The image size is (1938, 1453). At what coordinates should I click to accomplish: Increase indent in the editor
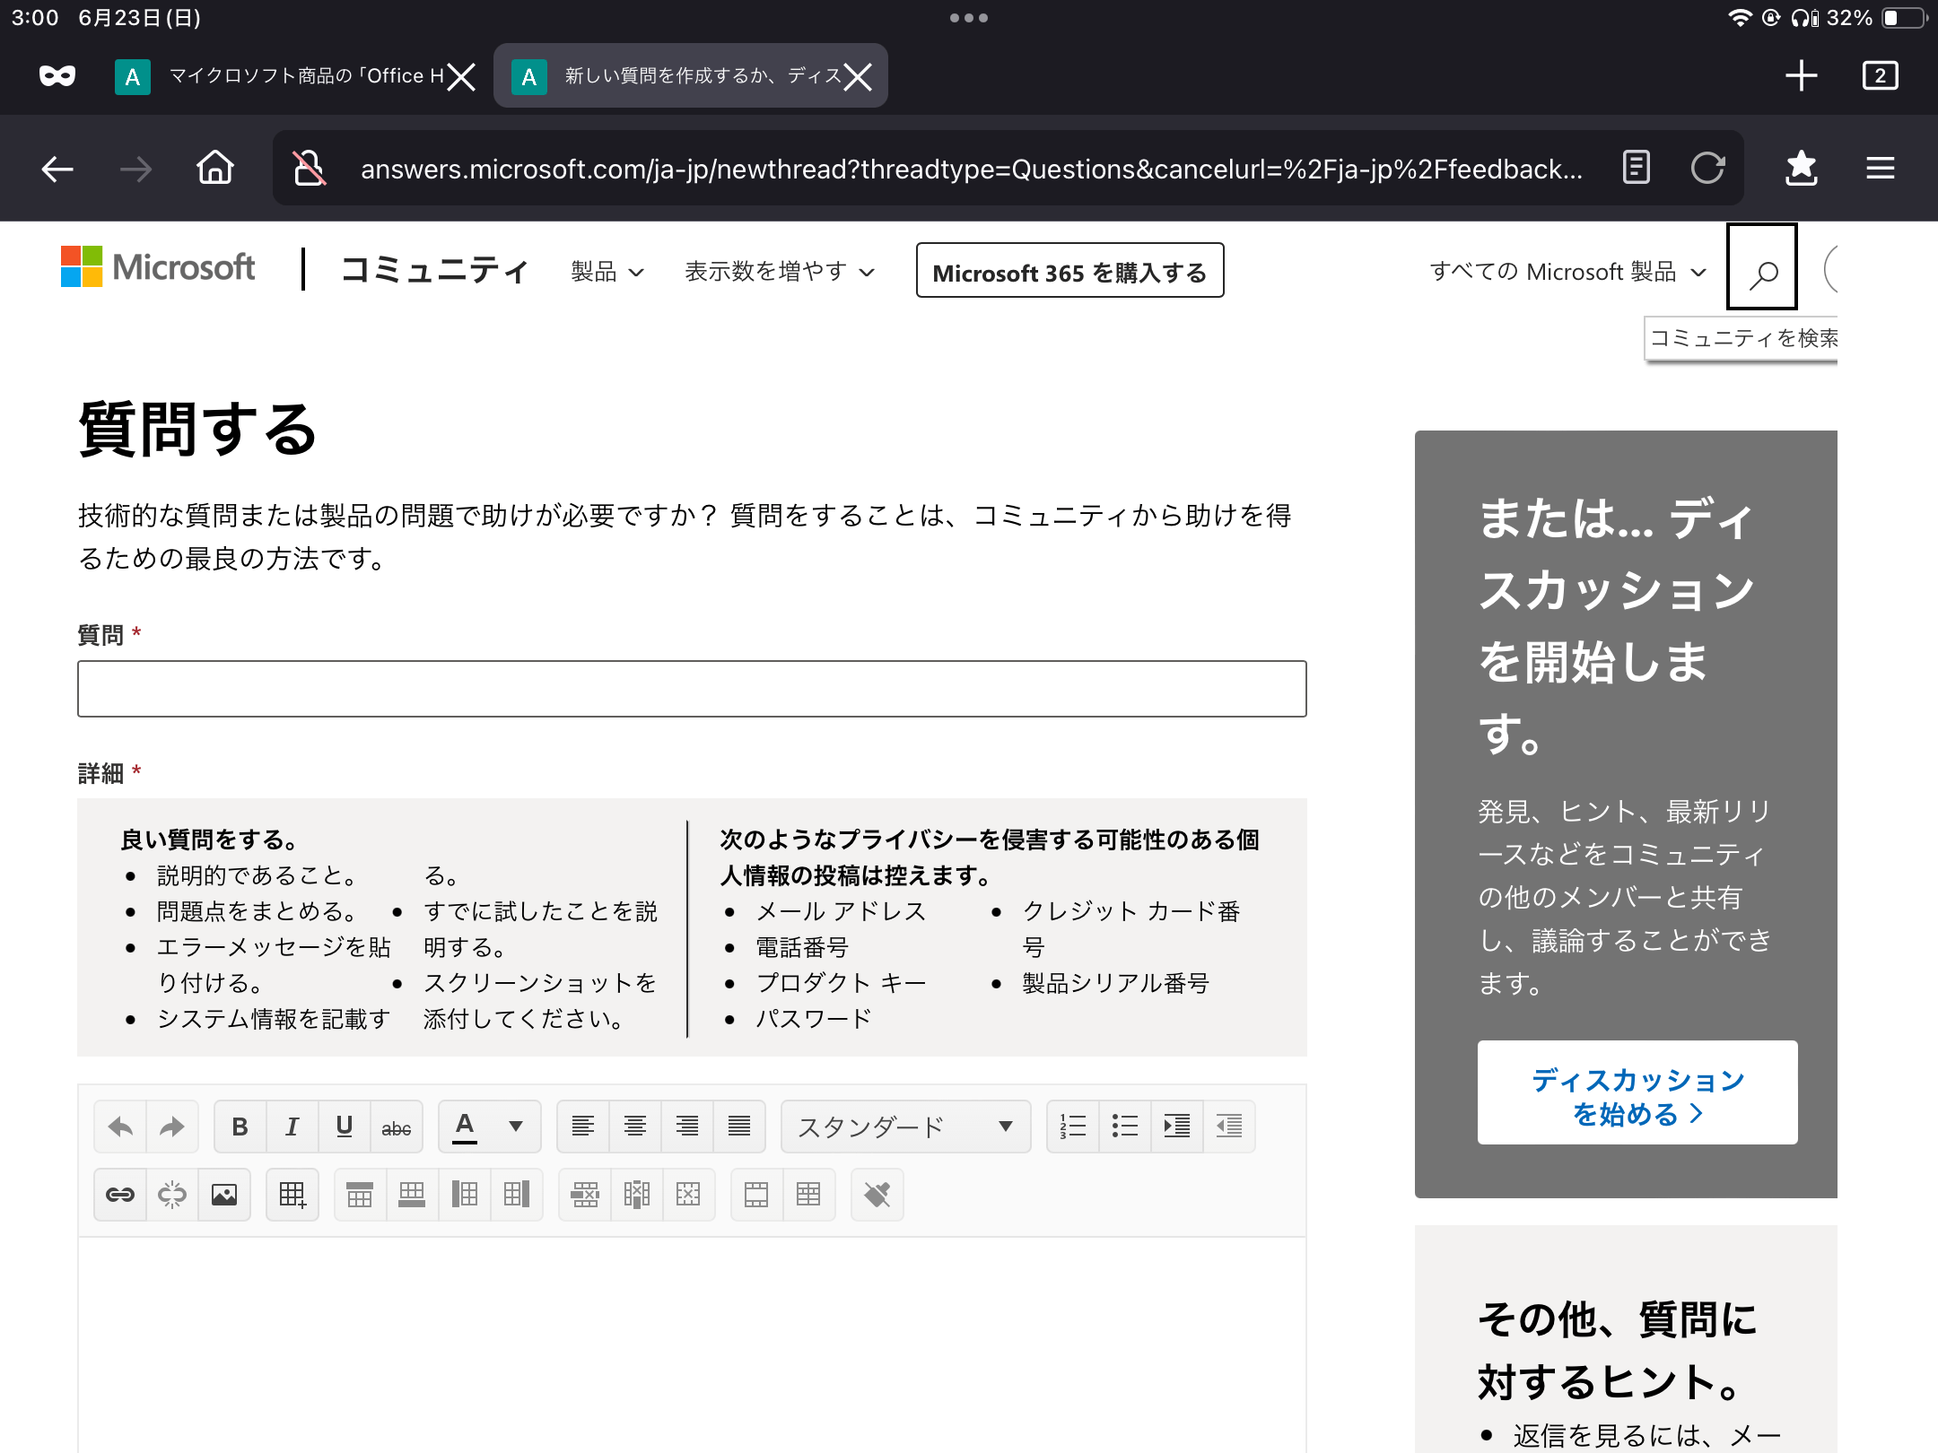coord(1177,1127)
